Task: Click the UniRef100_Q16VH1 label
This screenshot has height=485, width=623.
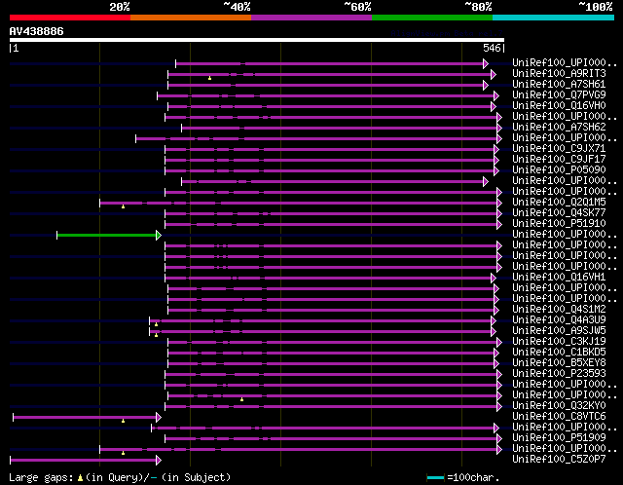Action: [559, 278]
